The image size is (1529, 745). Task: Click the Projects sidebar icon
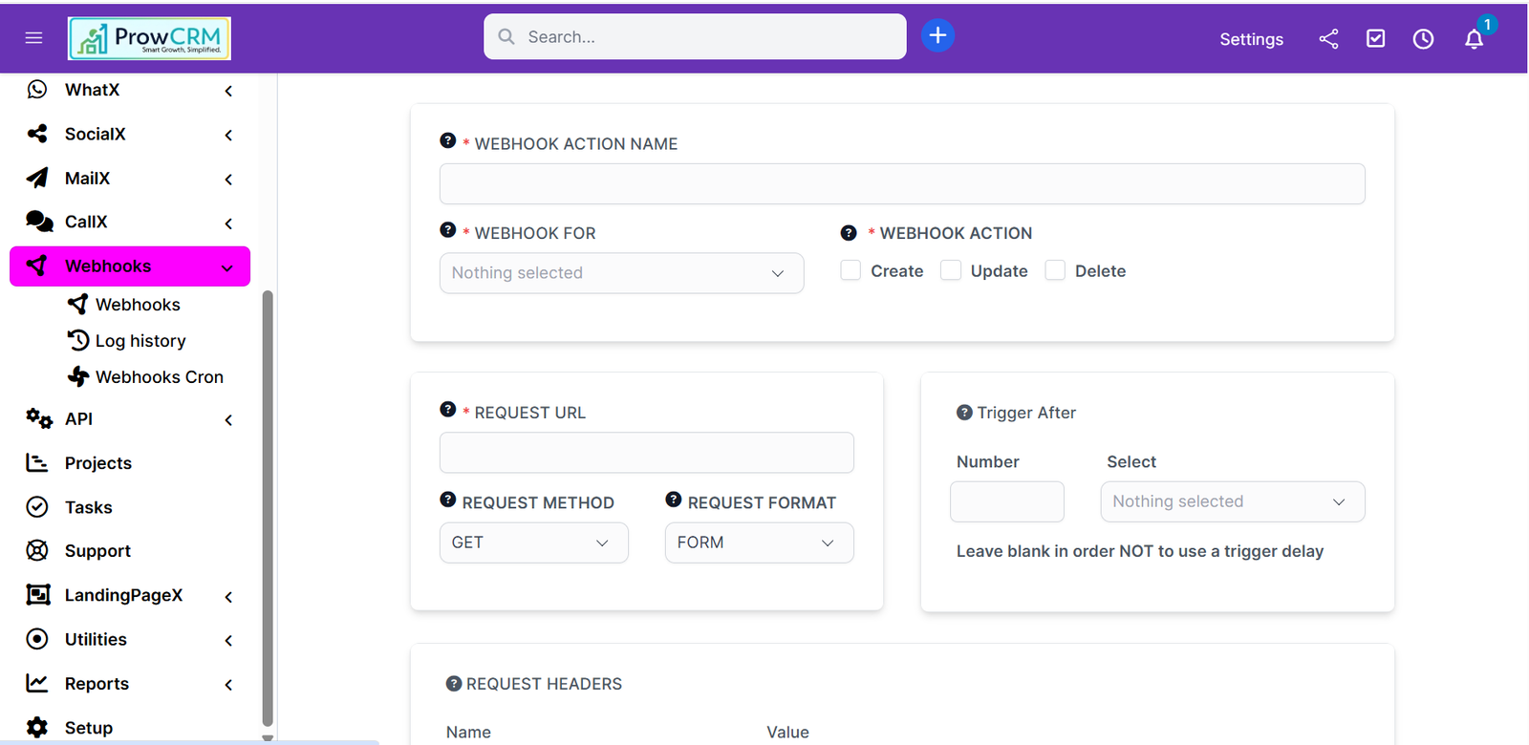point(37,463)
